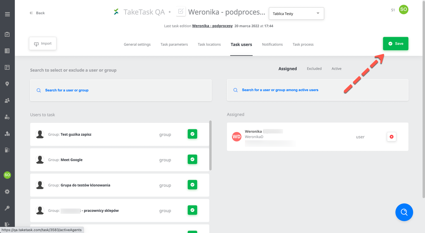The height and width of the screenshot is (233, 425).
Task: Open the list/table view sidebar icon
Action: pyautogui.click(x=7, y=51)
